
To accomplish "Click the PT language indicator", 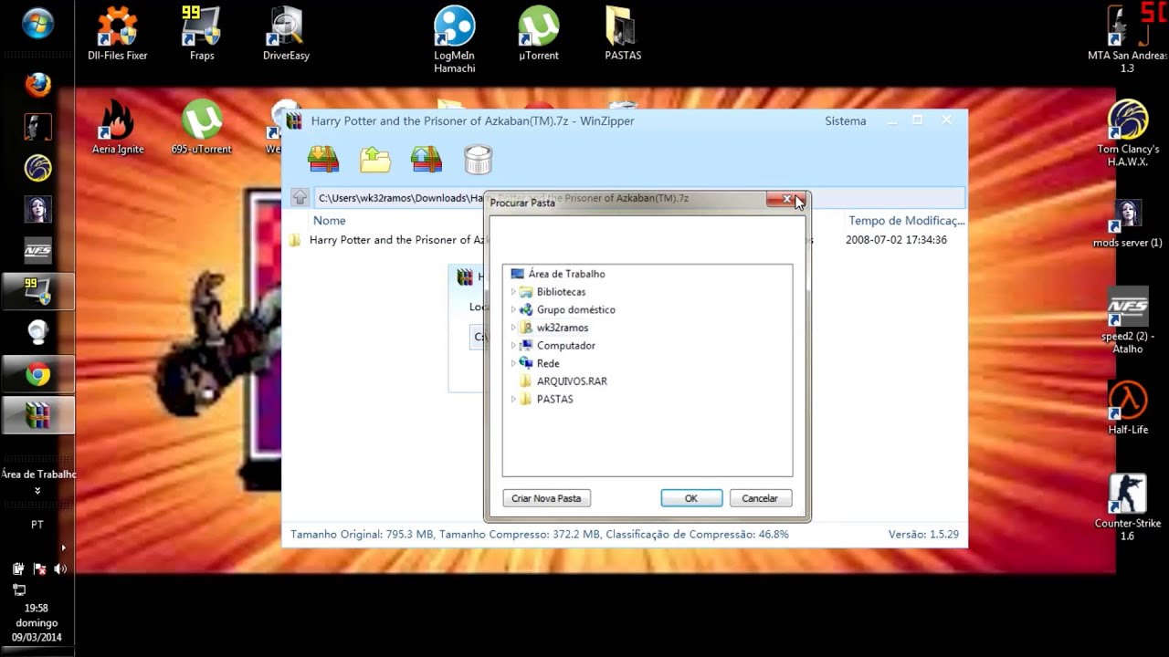I will [x=37, y=525].
